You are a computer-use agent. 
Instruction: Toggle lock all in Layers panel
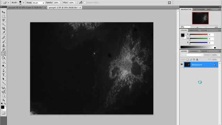[x=197, y=59]
